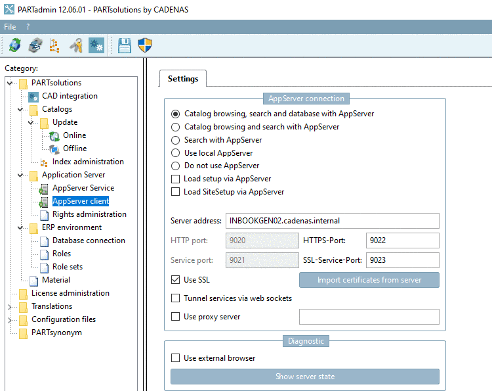The height and width of the screenshot is (391, 492).
Task: Select AppServer Service in the tree
Action: pyautogui.click(x=83, y=188)
